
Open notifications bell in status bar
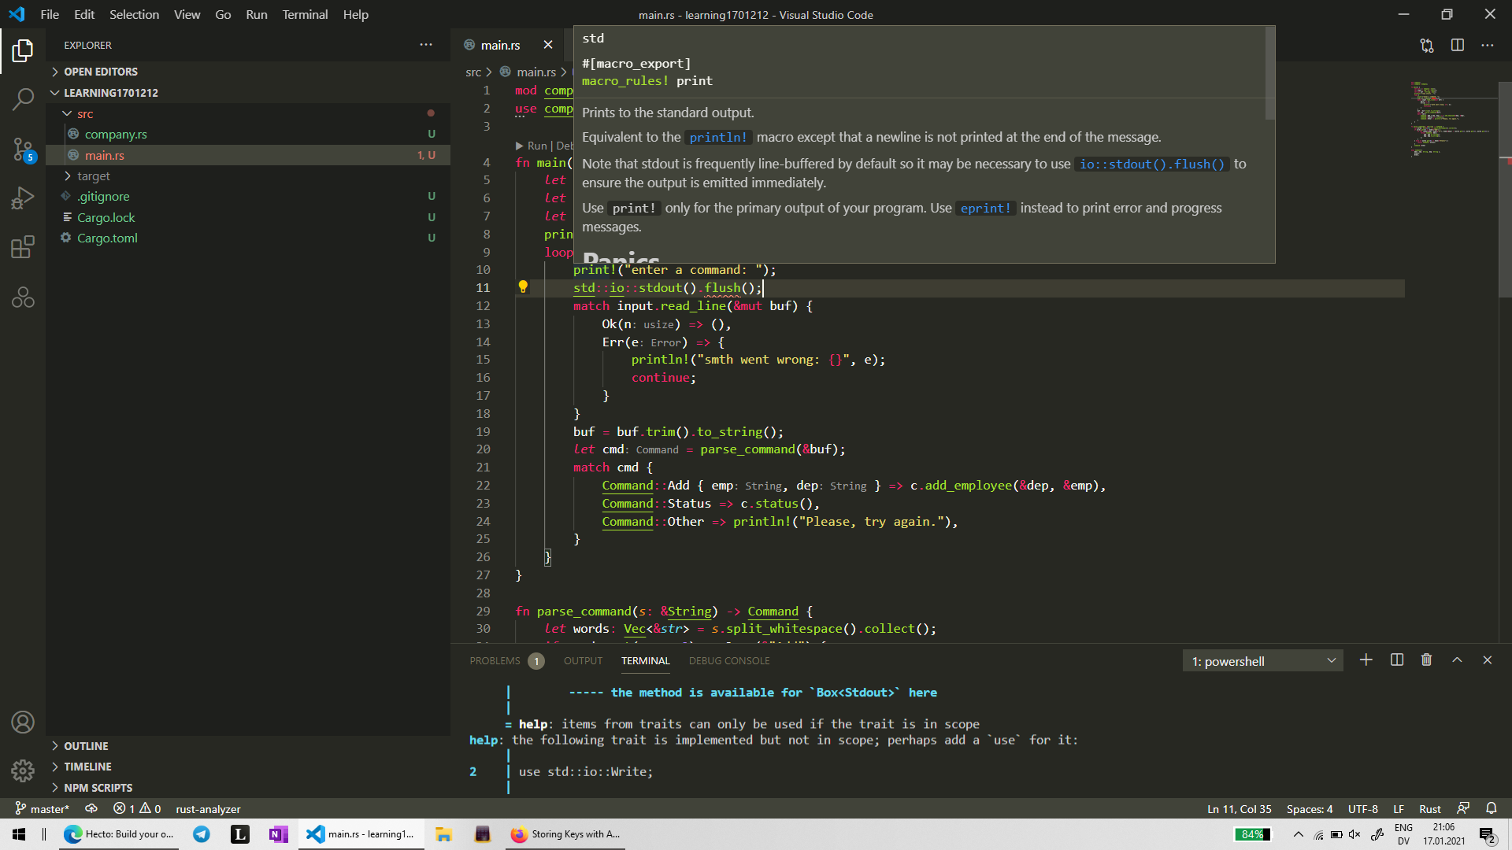pyautogui.click(x=1492, y=808)
